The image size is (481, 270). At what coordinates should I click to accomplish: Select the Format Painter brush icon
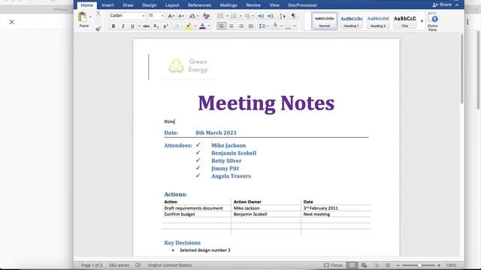point(98,28)
